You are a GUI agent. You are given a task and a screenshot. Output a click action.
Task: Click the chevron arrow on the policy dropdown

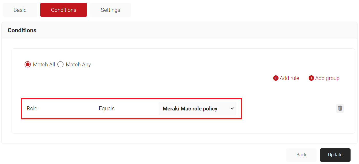pyautogui.click(x=232, y=109)
